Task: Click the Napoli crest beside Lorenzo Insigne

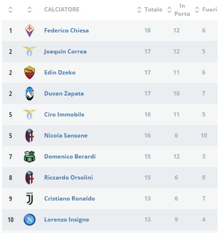Action: click(30, 220)
